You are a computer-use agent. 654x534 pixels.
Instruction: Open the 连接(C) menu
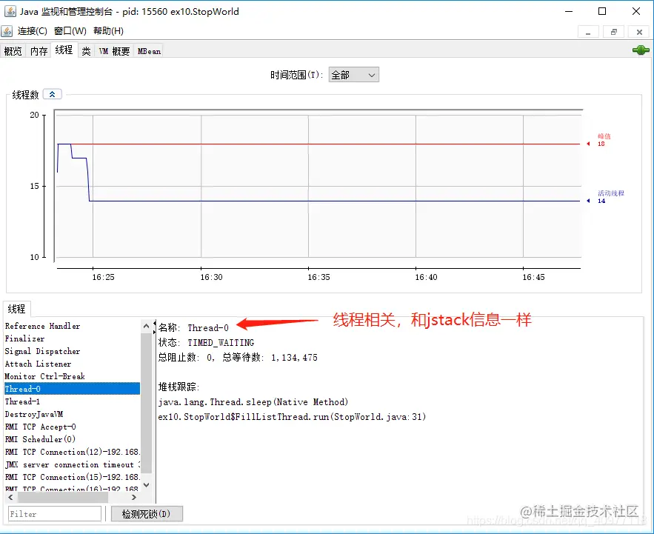pyautogui.click(x=32, y=31)
